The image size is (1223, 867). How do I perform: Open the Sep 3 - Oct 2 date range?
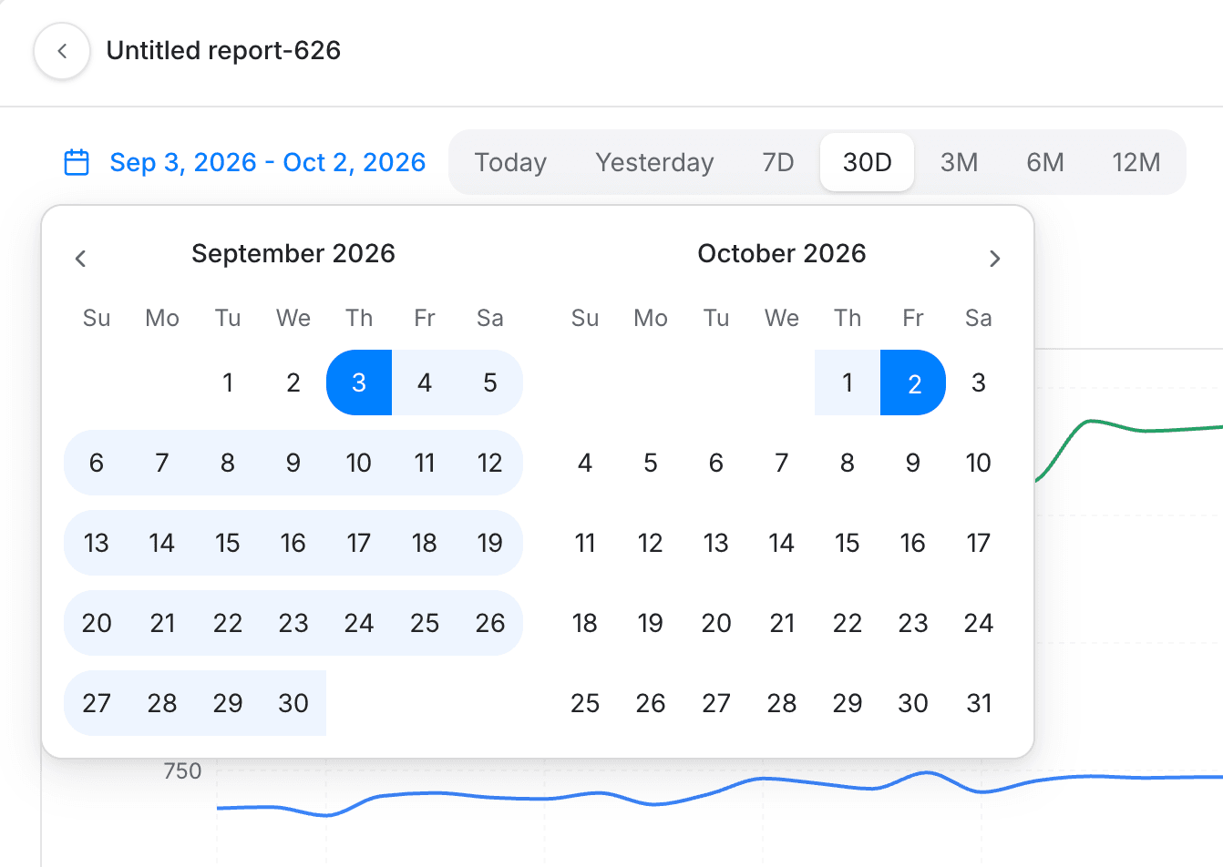coord(267,162)
